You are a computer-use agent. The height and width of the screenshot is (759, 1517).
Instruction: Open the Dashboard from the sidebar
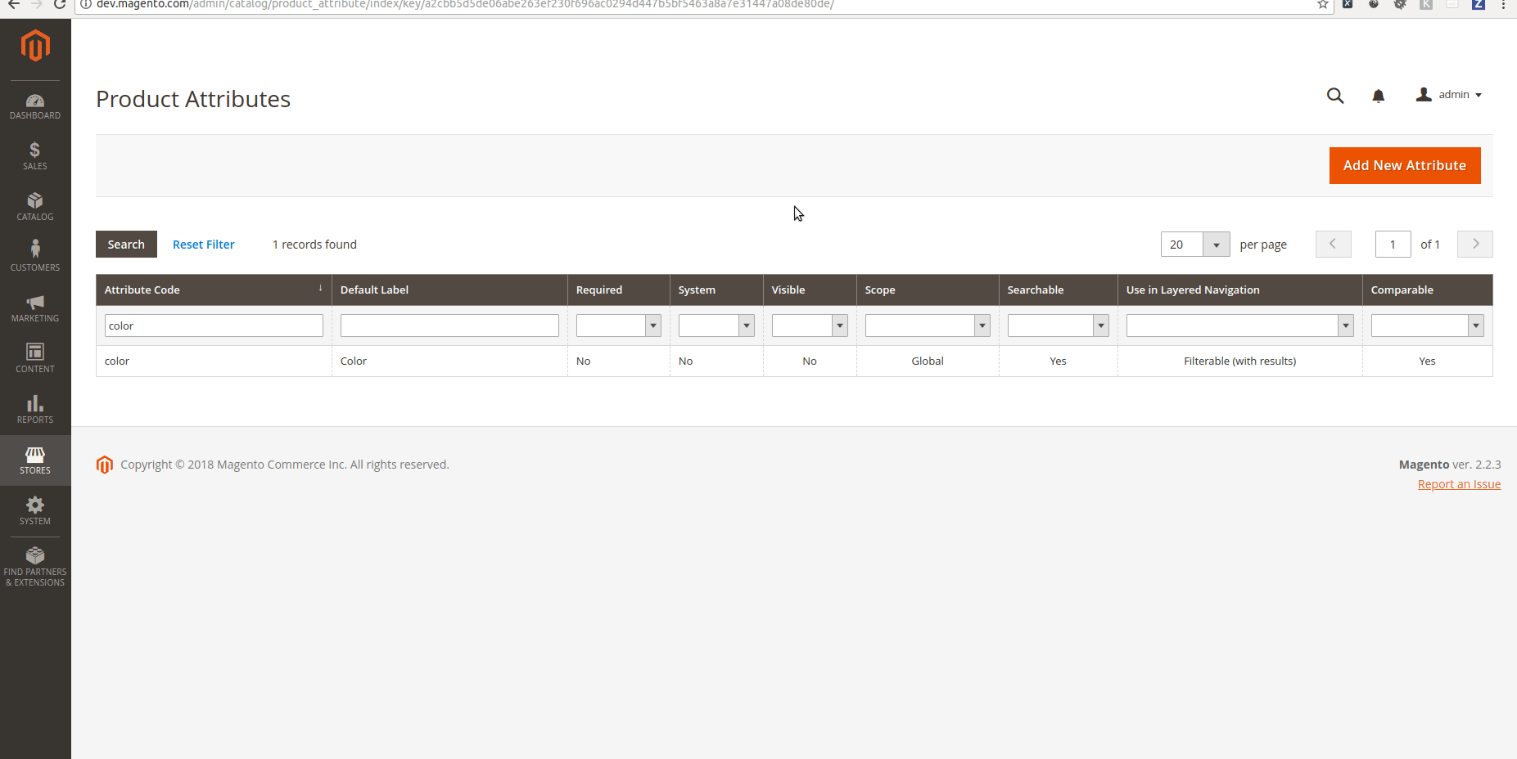click(34, 105)
